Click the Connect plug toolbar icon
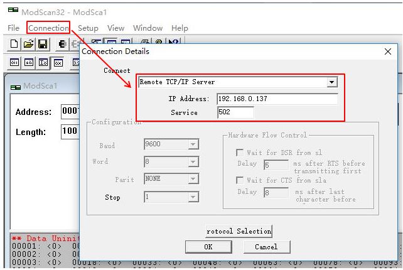Image resolution: width=403 pixels, height=270 pixels. pyautogui.click(x=62, y=44)
